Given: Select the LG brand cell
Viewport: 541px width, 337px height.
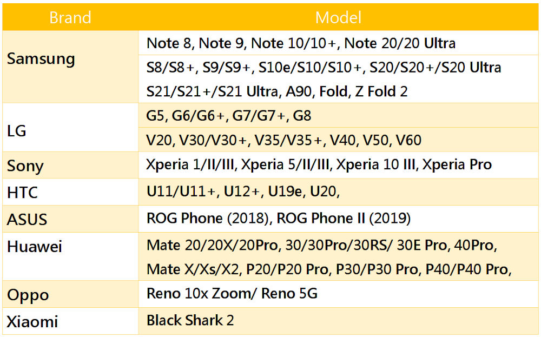Looking at the screenshot, I should pos(70,127).
